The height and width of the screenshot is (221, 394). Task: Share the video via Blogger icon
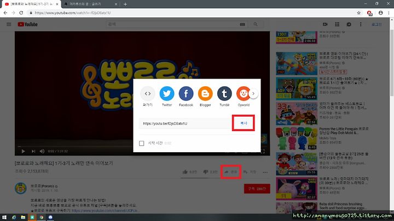coord(205,93)
